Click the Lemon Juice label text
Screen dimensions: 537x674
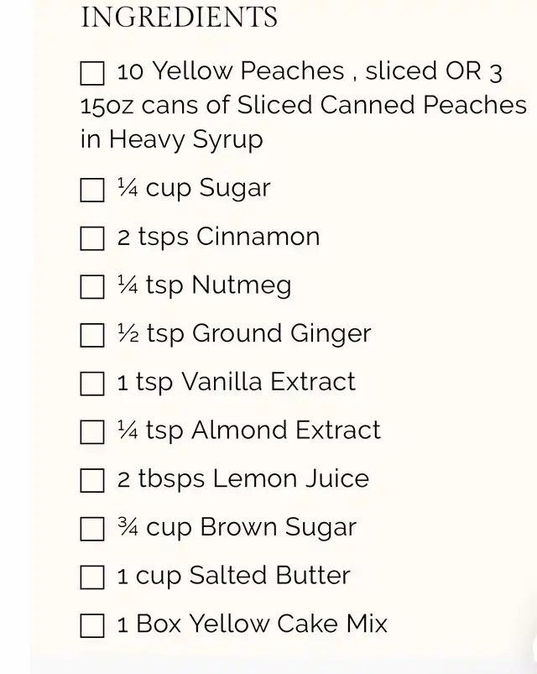pyautogui.click(x=291, y=478)
